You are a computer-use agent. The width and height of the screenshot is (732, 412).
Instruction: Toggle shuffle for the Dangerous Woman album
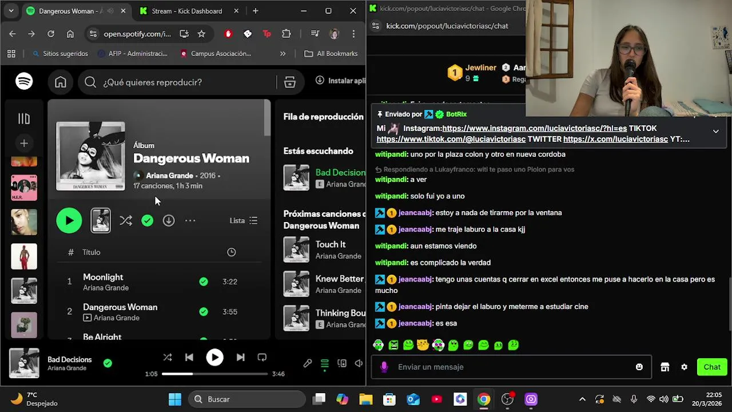126,221
